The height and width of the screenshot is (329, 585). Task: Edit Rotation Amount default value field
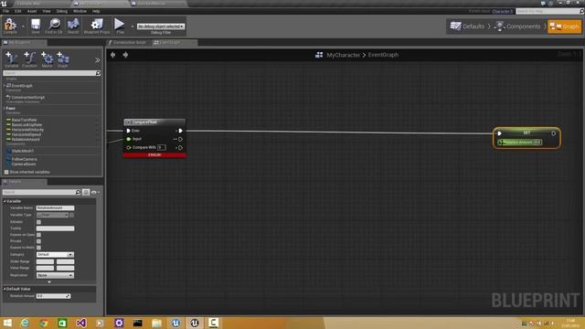click(53, 296)
